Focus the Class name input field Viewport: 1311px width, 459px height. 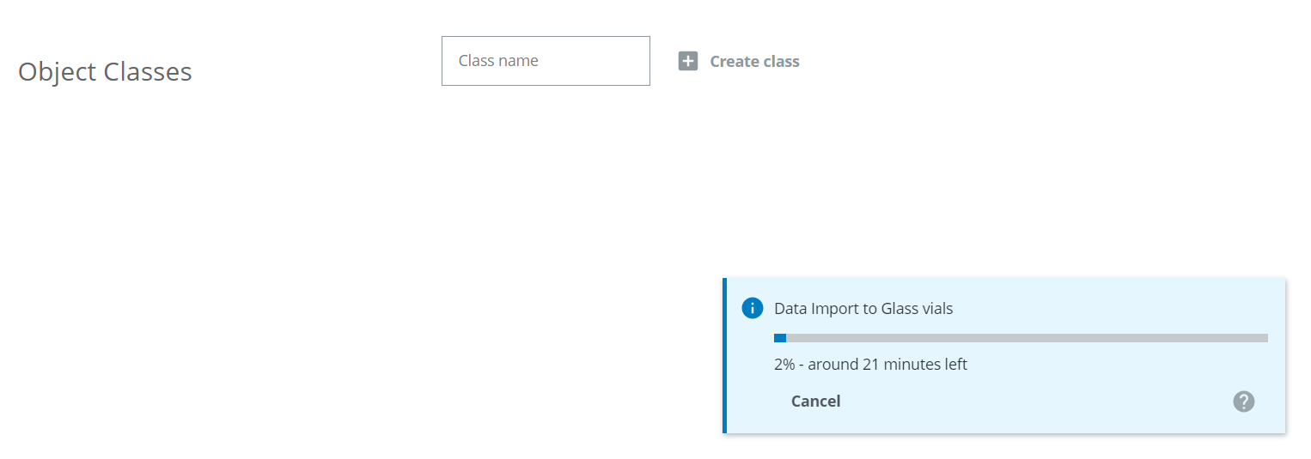[x=546, y=61]
